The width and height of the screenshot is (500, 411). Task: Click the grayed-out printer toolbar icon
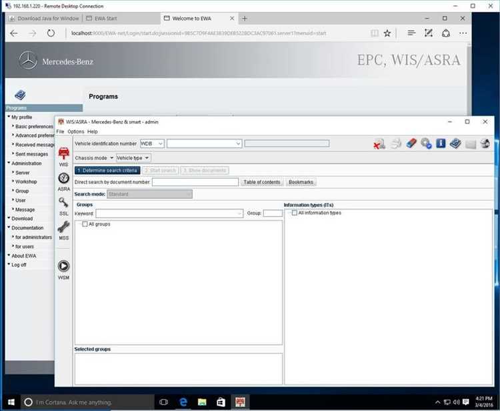point(396,144)
